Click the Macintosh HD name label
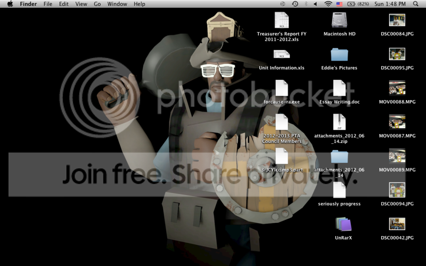426x266 pixels. point(339,34)
